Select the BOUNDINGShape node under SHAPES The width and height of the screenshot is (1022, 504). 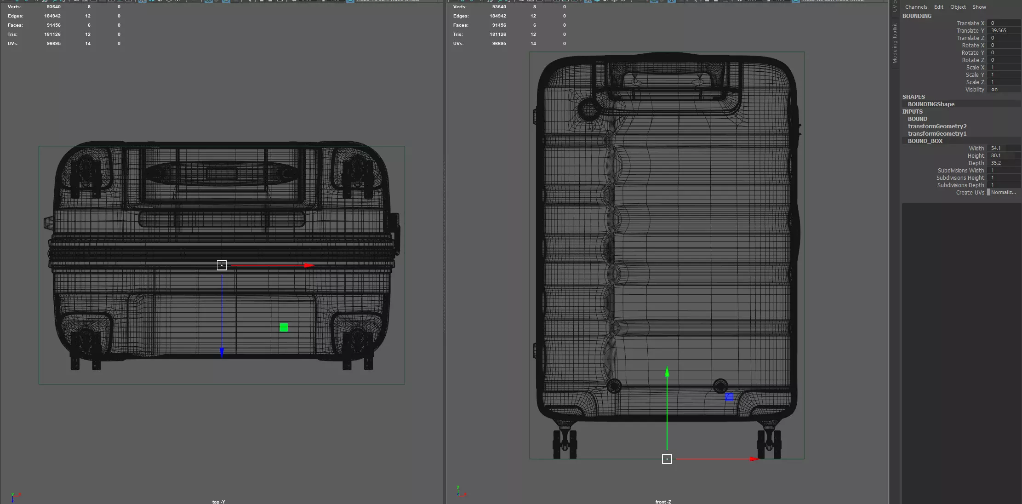coord(931,104)
